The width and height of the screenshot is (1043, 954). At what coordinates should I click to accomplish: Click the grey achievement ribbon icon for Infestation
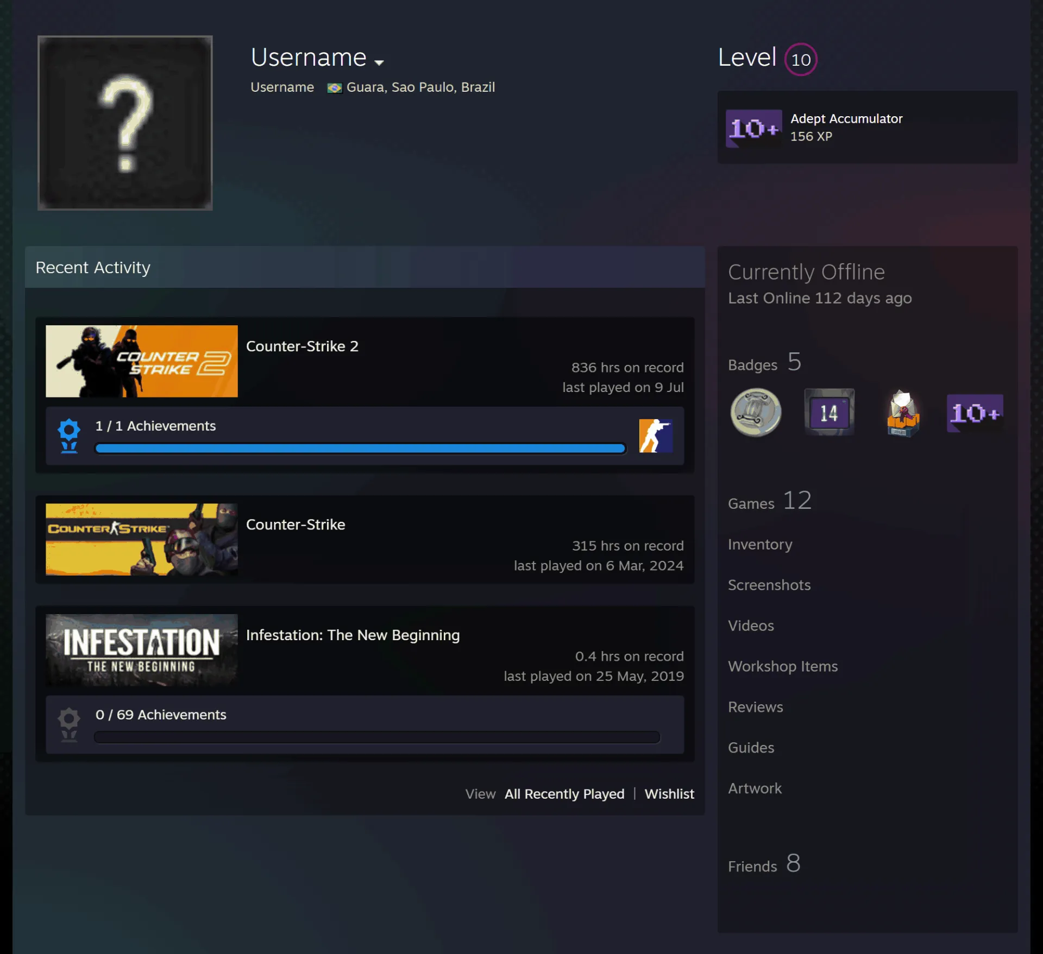(x=69, y=724)
